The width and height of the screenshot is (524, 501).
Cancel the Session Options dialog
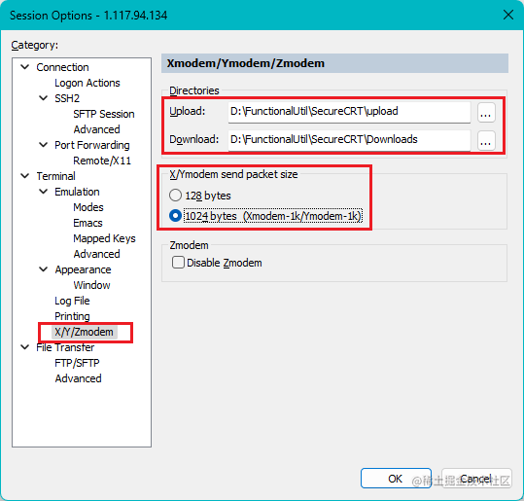coord(476,479)
